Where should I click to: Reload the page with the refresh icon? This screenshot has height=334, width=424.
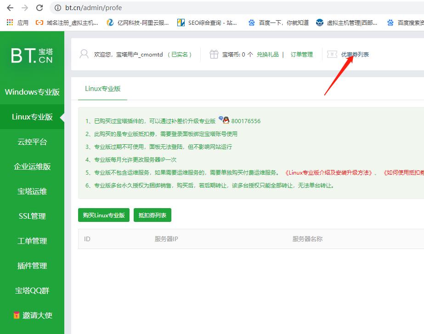pos(40,8)
